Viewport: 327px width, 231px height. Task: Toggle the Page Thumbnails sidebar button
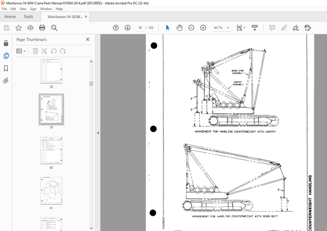pos(6,55)
